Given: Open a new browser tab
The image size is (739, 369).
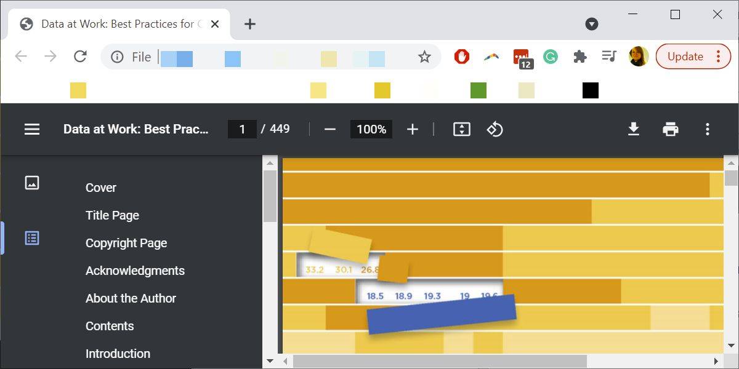Looking at the screenshot, I should click(x=249, y=24).
